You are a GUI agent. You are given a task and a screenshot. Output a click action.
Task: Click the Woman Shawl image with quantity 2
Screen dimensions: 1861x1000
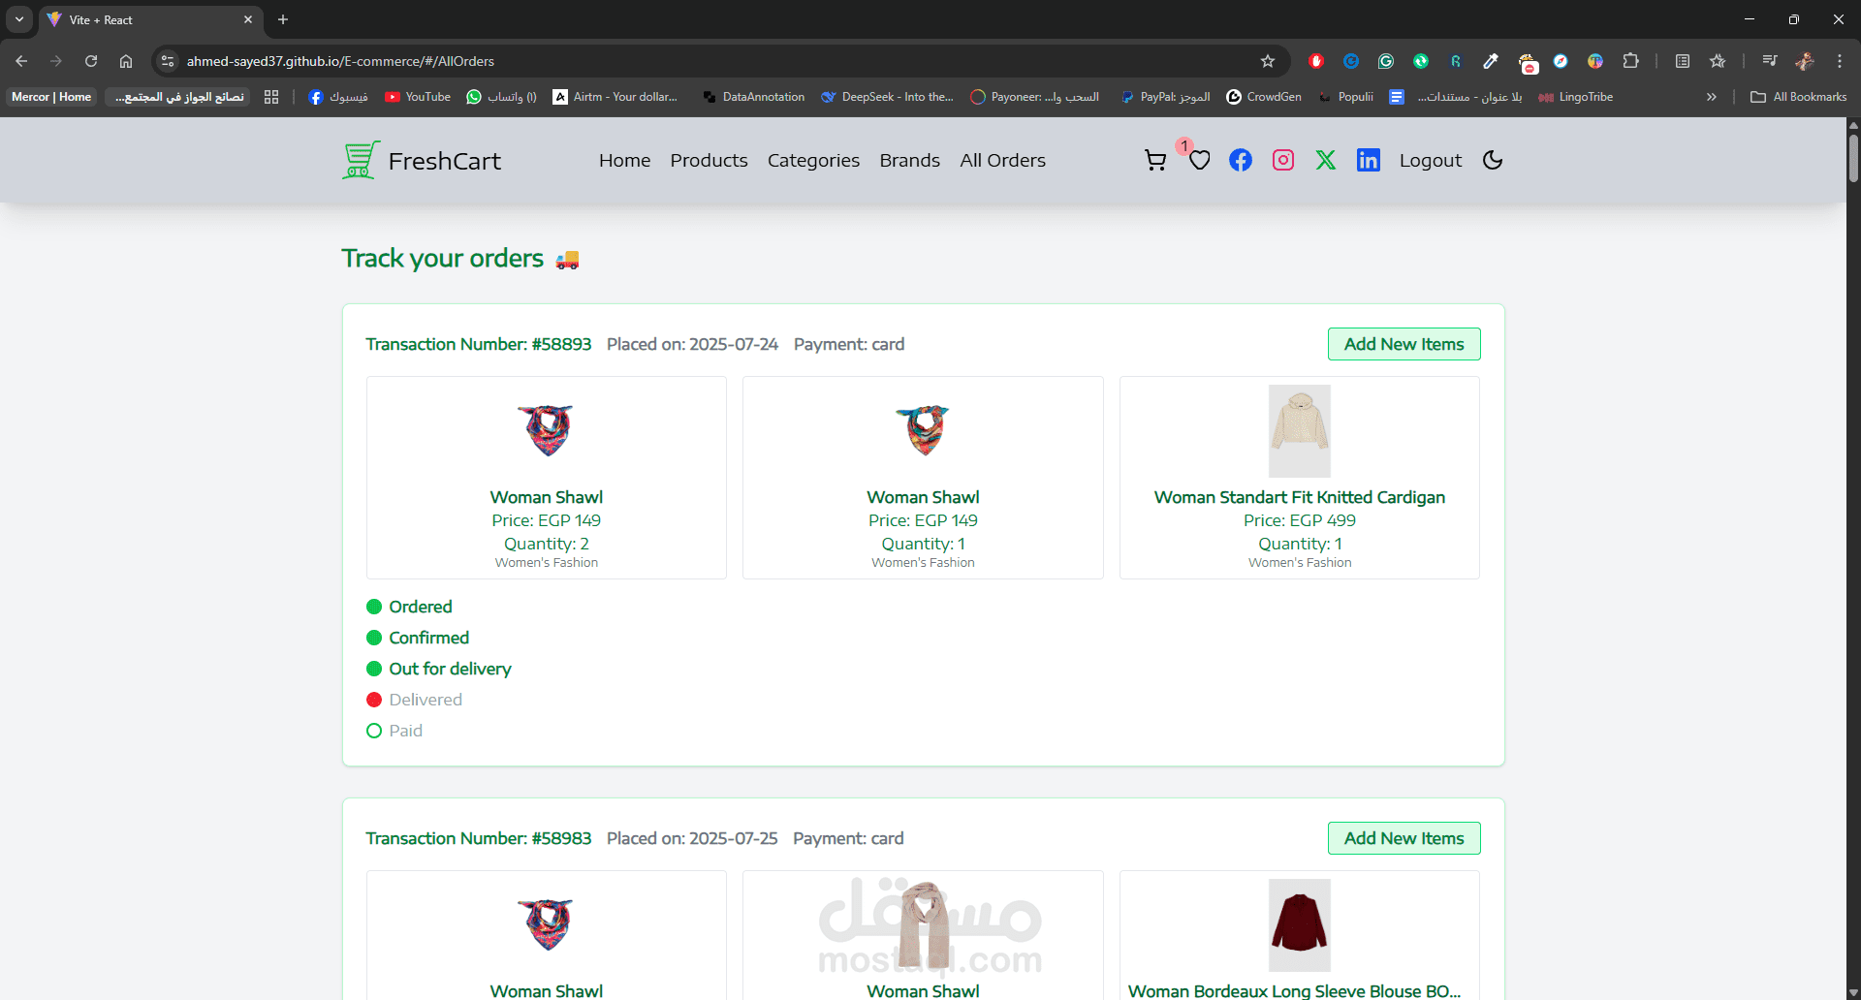(547, 431)
